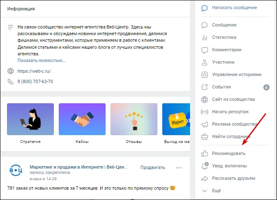This screenshot has width=277, height=200.
Task: Open the Стратегия menu card image
Action: pos(30,119)
